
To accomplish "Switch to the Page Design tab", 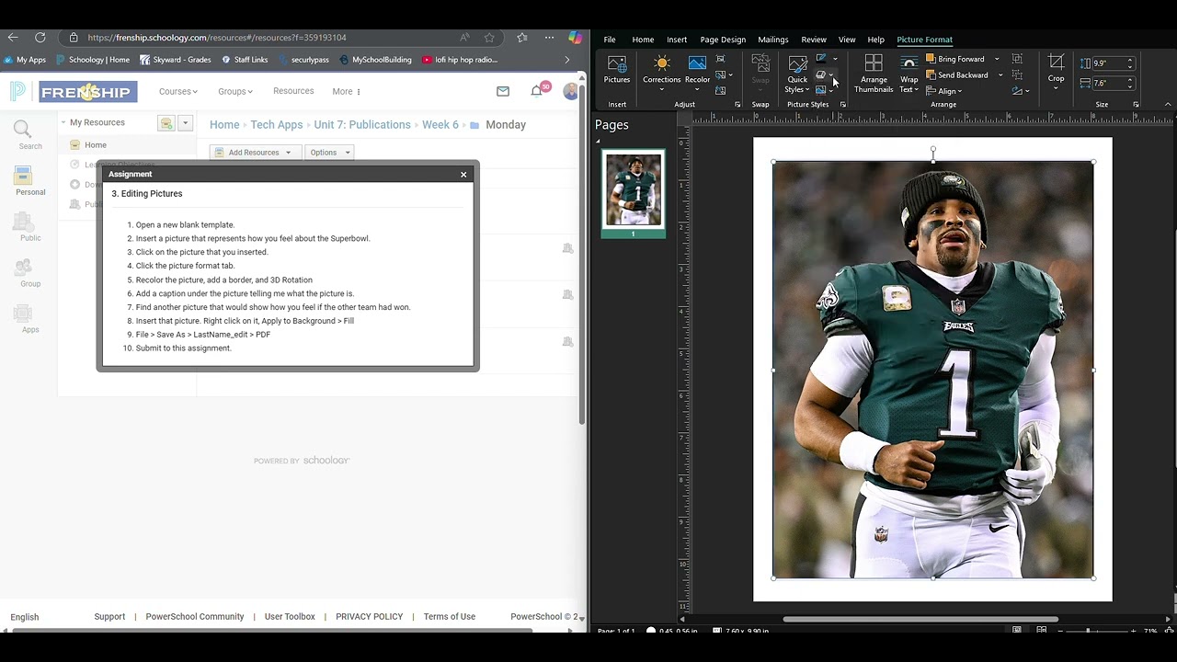I will tap(723, 40).
